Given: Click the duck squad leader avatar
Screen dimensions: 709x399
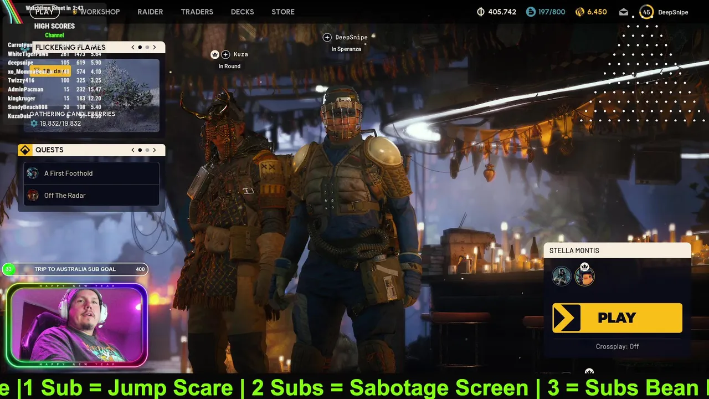Looking at the screenshot, I should (584, 275).
